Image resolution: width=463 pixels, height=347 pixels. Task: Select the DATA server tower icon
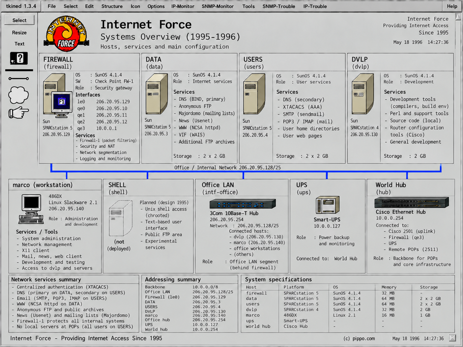click(157, 94)
